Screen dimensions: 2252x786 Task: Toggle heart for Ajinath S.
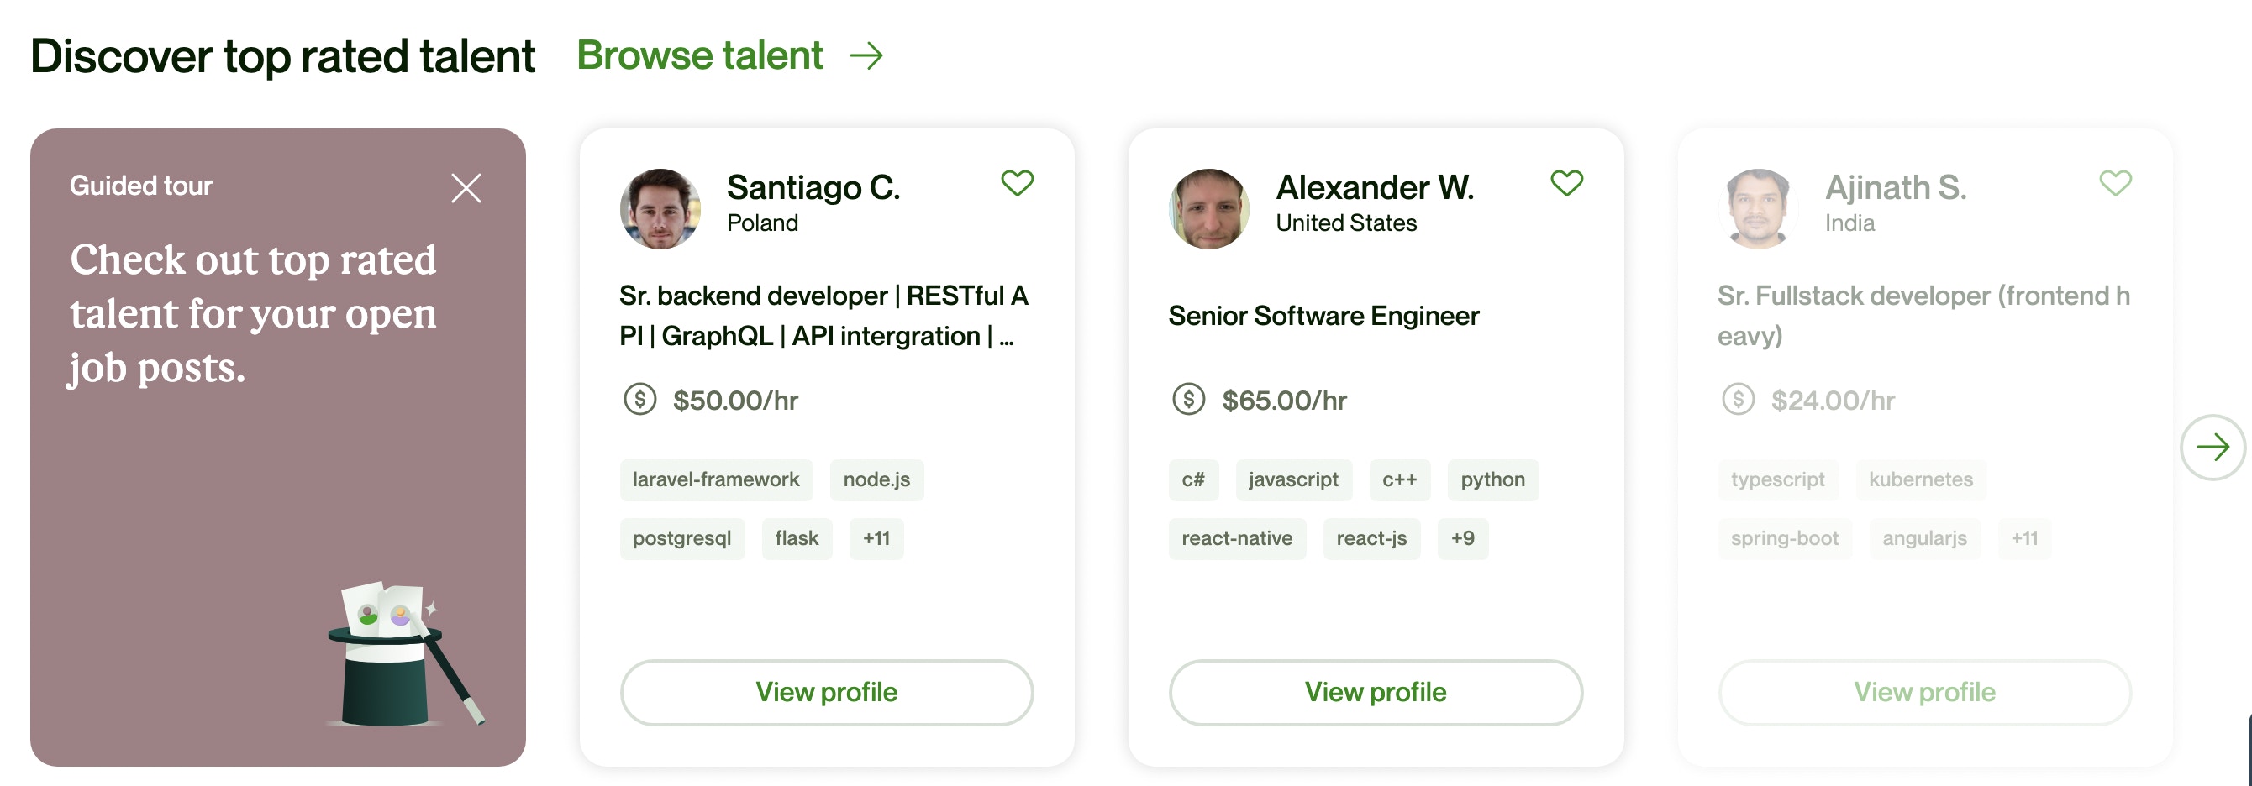point(2115,183)
